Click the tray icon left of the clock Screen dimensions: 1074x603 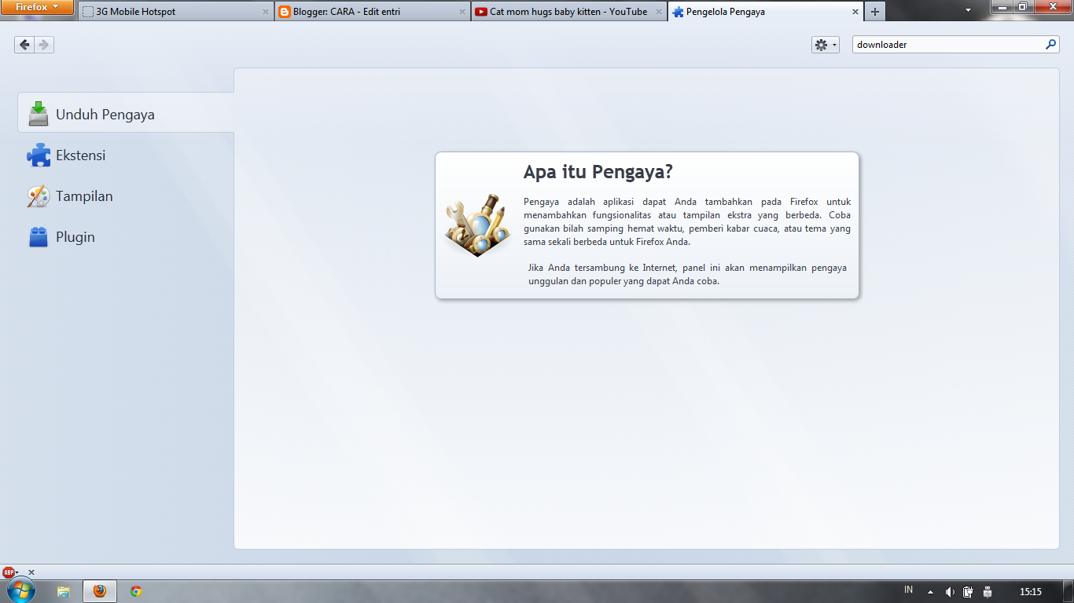point(988,592)
